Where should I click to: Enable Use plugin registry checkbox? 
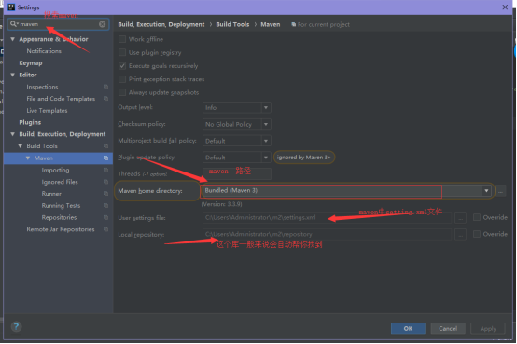point(122,53)
